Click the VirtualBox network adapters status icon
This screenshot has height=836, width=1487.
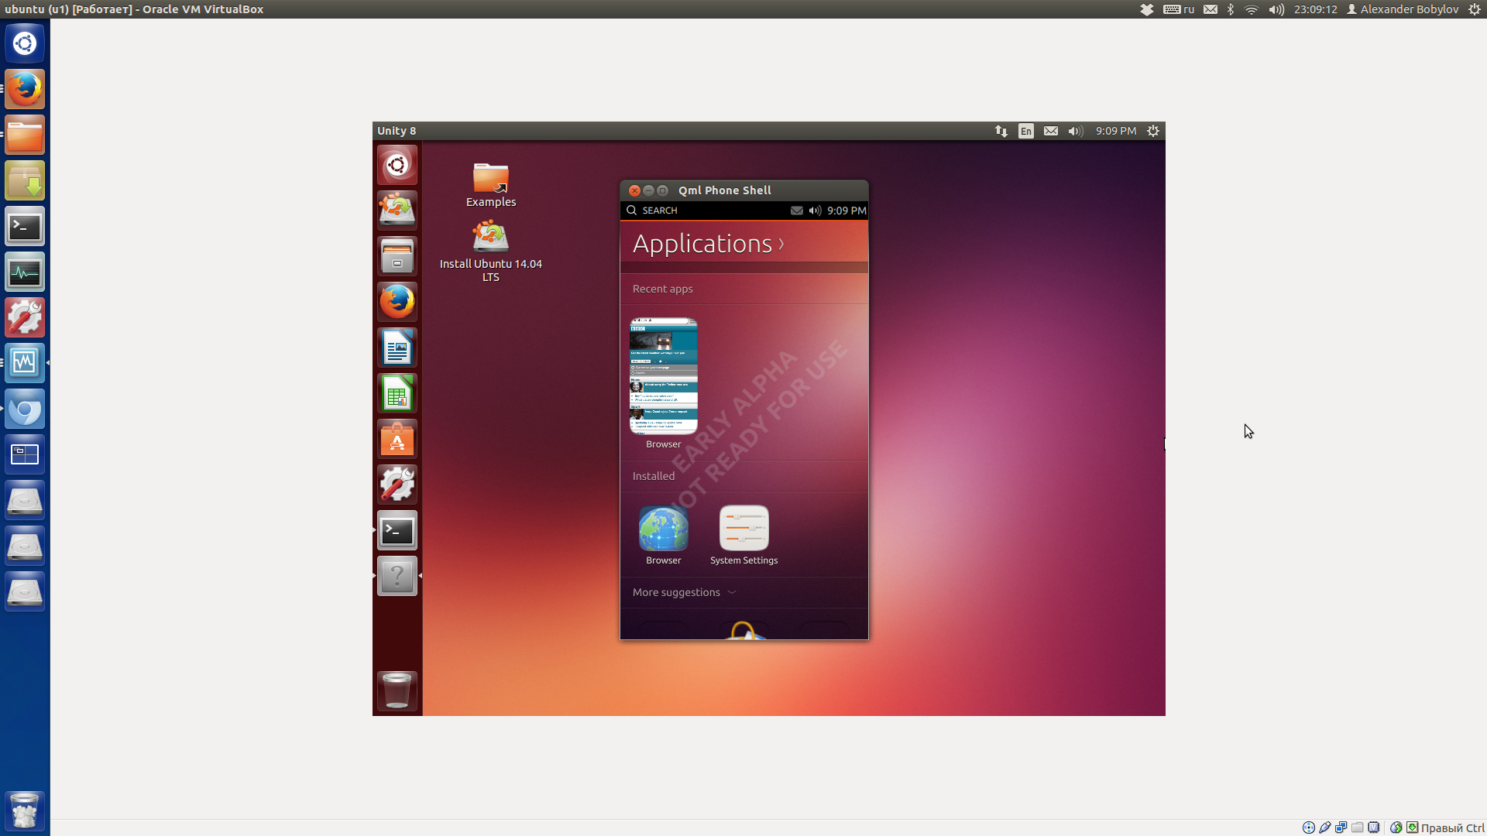pyautogui.click(x=1341, y=827)
